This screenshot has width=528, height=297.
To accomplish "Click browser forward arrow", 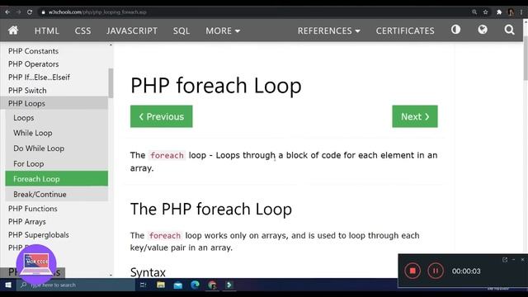I will click(x=18, y=12).
